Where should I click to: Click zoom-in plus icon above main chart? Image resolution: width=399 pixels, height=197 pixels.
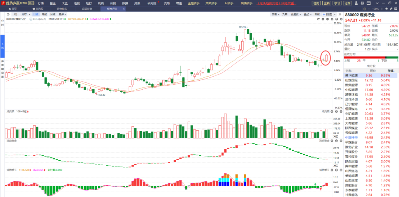[323, 19]
